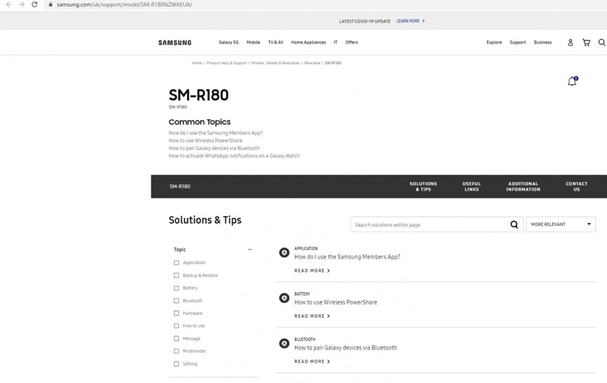Jump to Useful Links tab

(472, 186)
